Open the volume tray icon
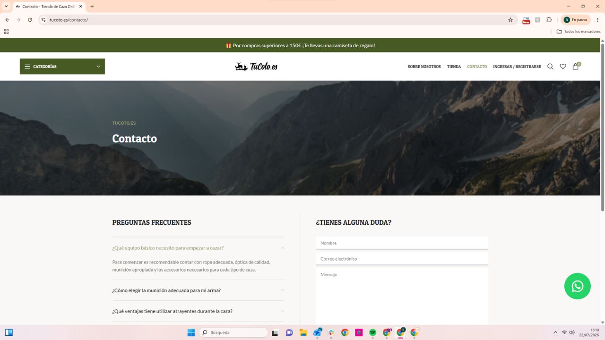The image size is (605, 340). (572, 332)
